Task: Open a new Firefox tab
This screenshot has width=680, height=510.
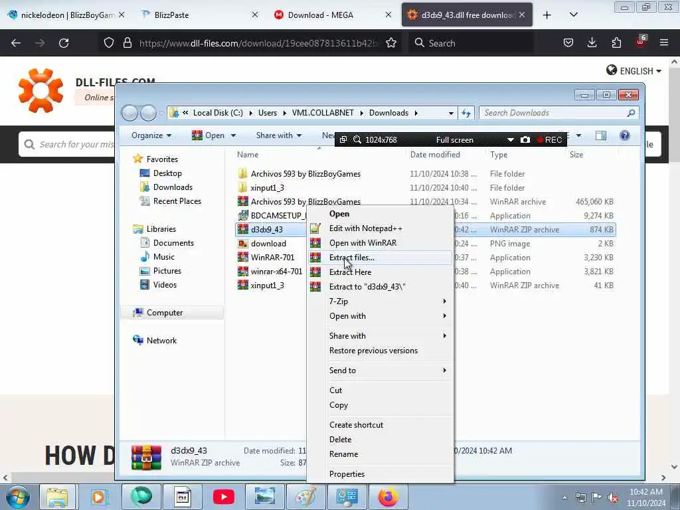Action: pos(547,15)
